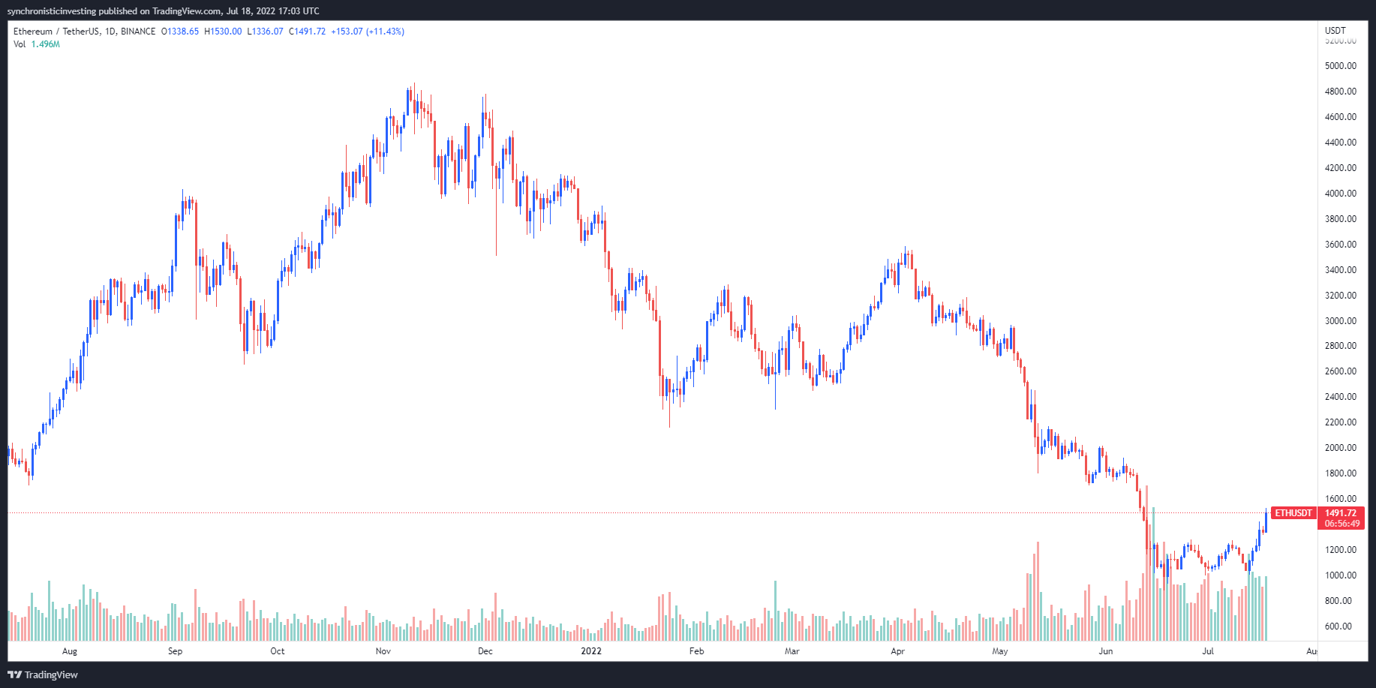Click the red ETHUSDT symbol tag

[1293, 513]
